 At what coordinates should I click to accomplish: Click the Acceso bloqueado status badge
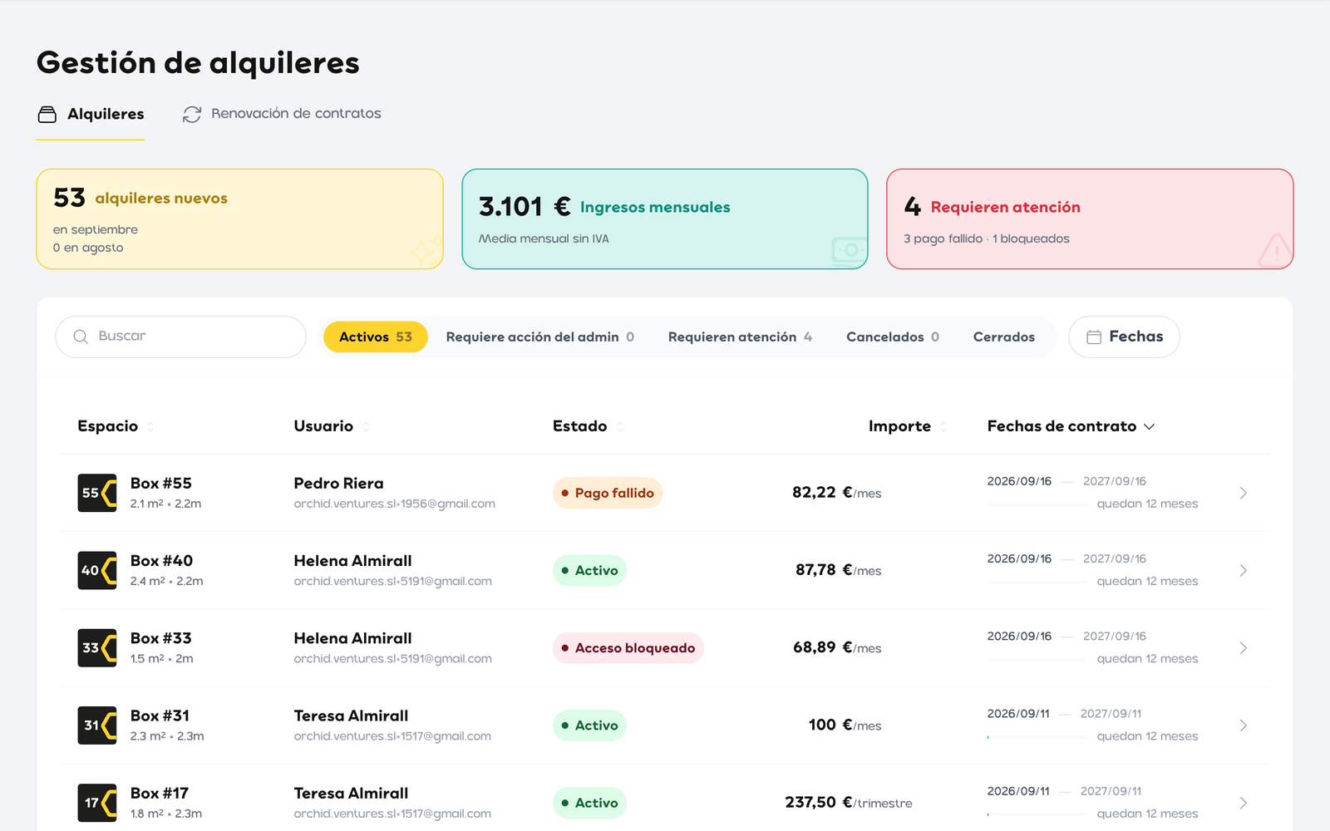click(628, 648)
